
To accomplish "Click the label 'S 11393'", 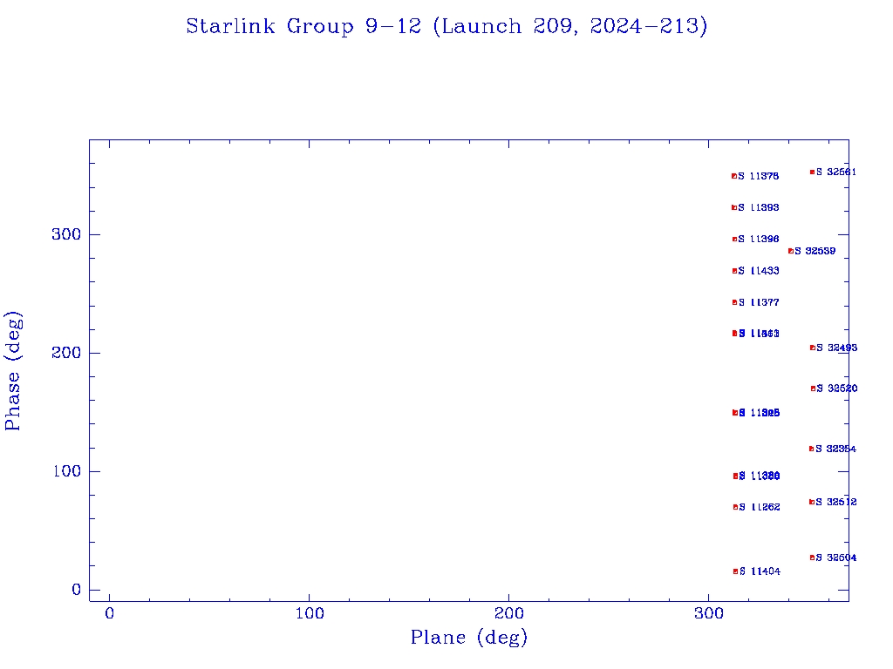I will [x=758, y=207].
